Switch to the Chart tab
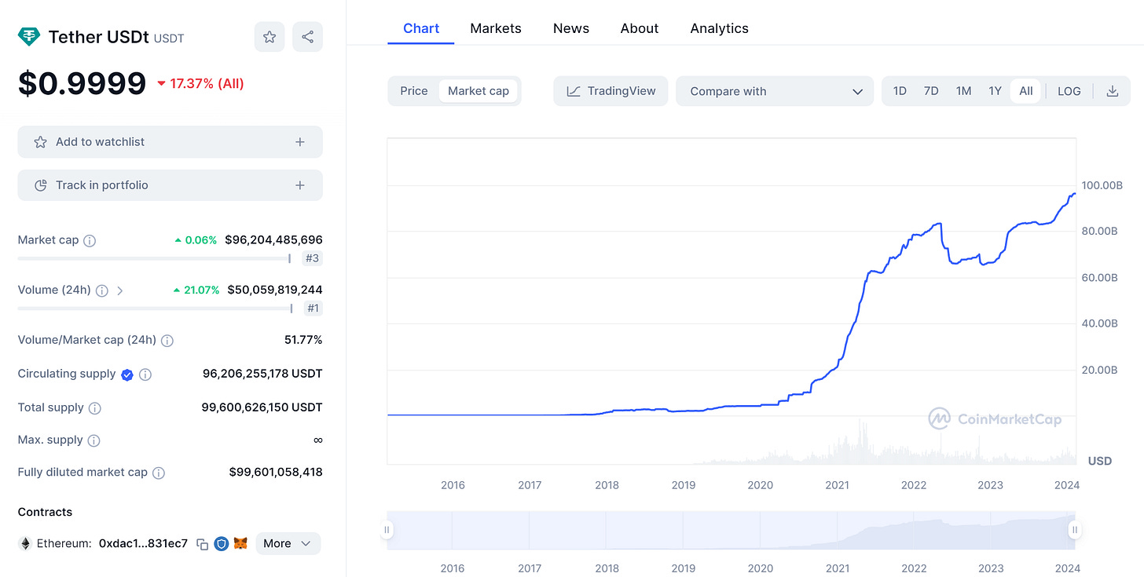This screenshot has height=577, width=1144. click(421, 28)
